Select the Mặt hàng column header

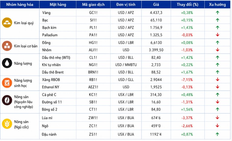pyautogui.click(x=58, y=5)
